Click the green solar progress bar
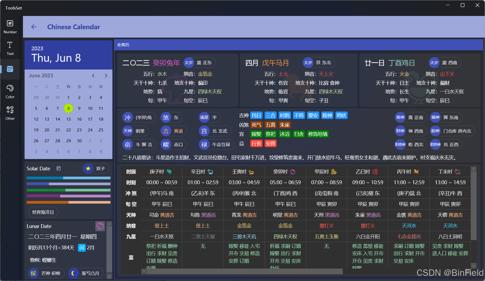 point(69,190)
